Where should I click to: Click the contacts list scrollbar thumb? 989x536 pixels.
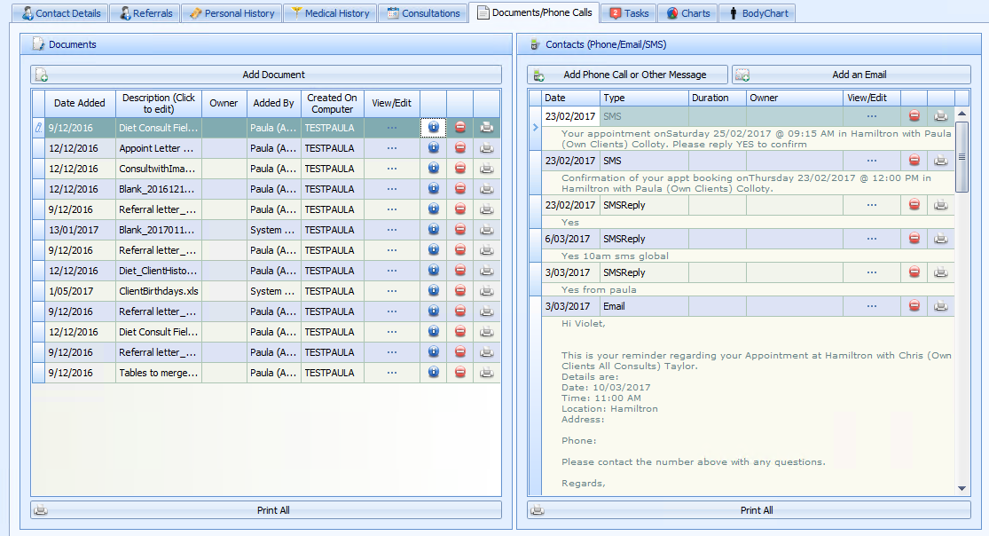[962, 156]
